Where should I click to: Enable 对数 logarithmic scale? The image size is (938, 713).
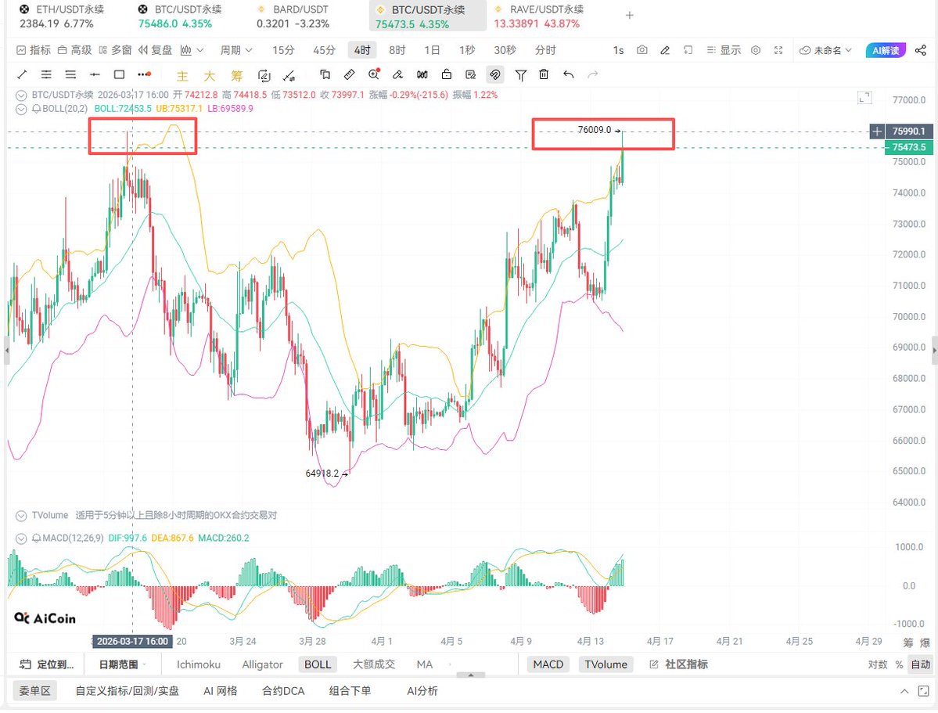878,664
